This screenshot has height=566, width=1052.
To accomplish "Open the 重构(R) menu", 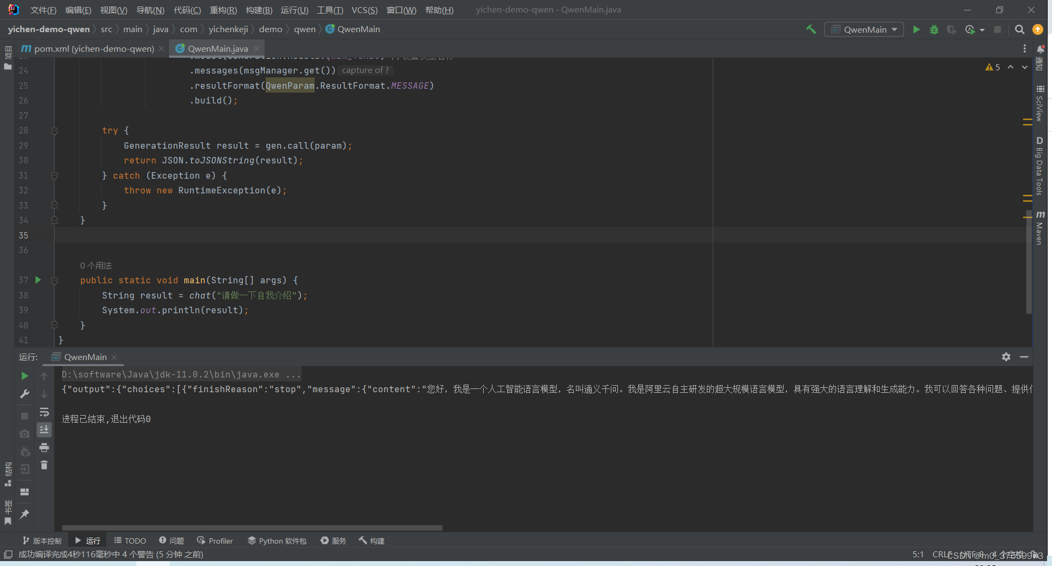I will click(x=223, y=10).
